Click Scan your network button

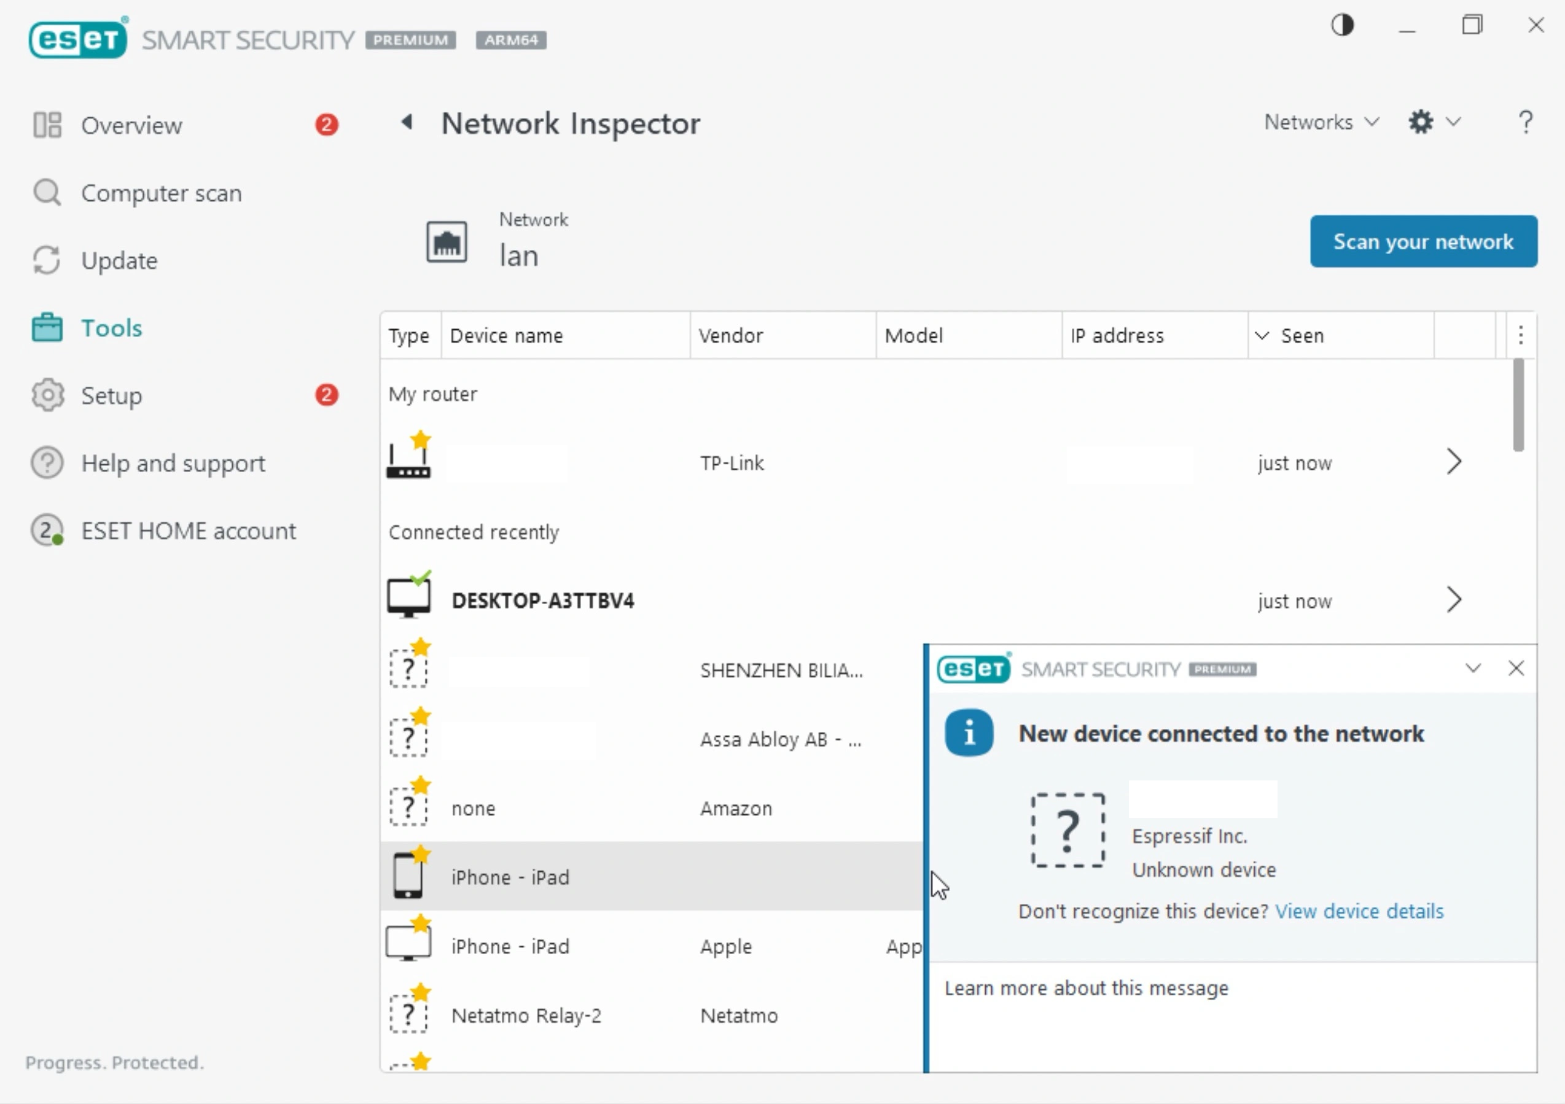pyautogui.click(x=1423, y=241)
